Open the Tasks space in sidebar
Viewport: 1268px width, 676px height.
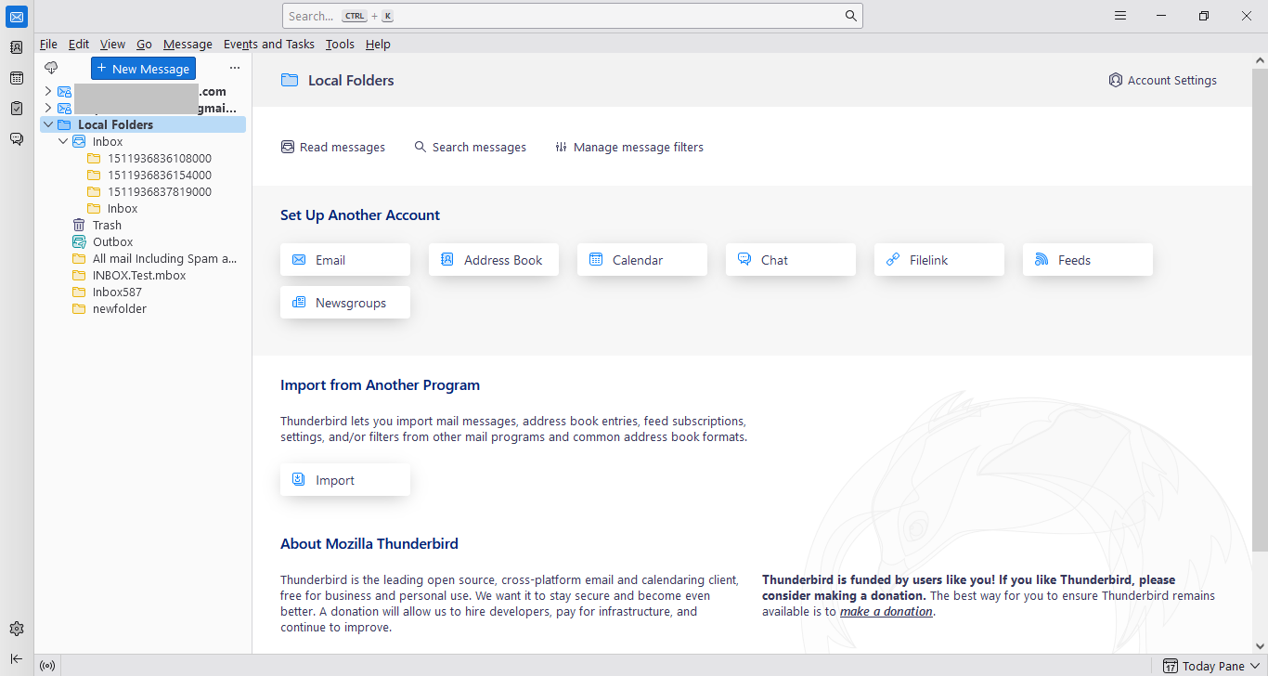coord(17,109)
